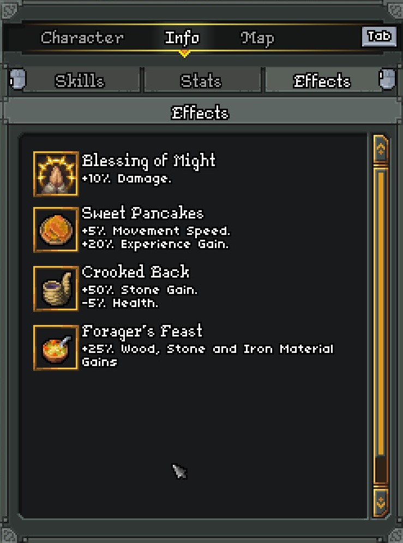Click the right mouse button icon beside Effects
Screen dimensions: 403x543
click(x=387, y=80)
